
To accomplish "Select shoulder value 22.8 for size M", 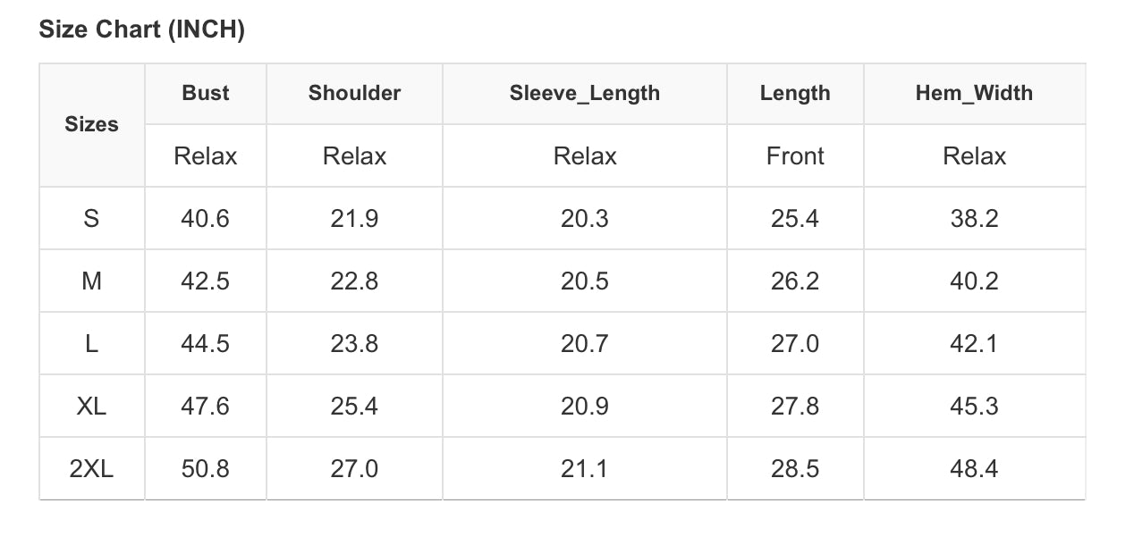I will point(354,281).
